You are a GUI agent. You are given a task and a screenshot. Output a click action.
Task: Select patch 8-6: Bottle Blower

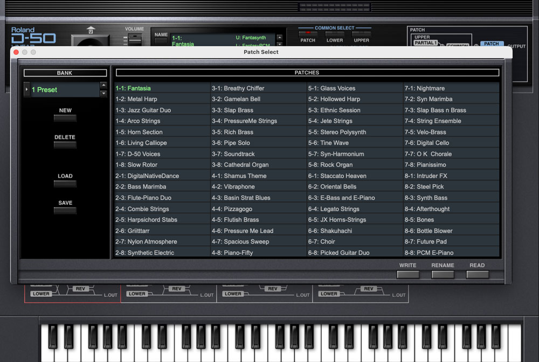click(x=451, y=231)
